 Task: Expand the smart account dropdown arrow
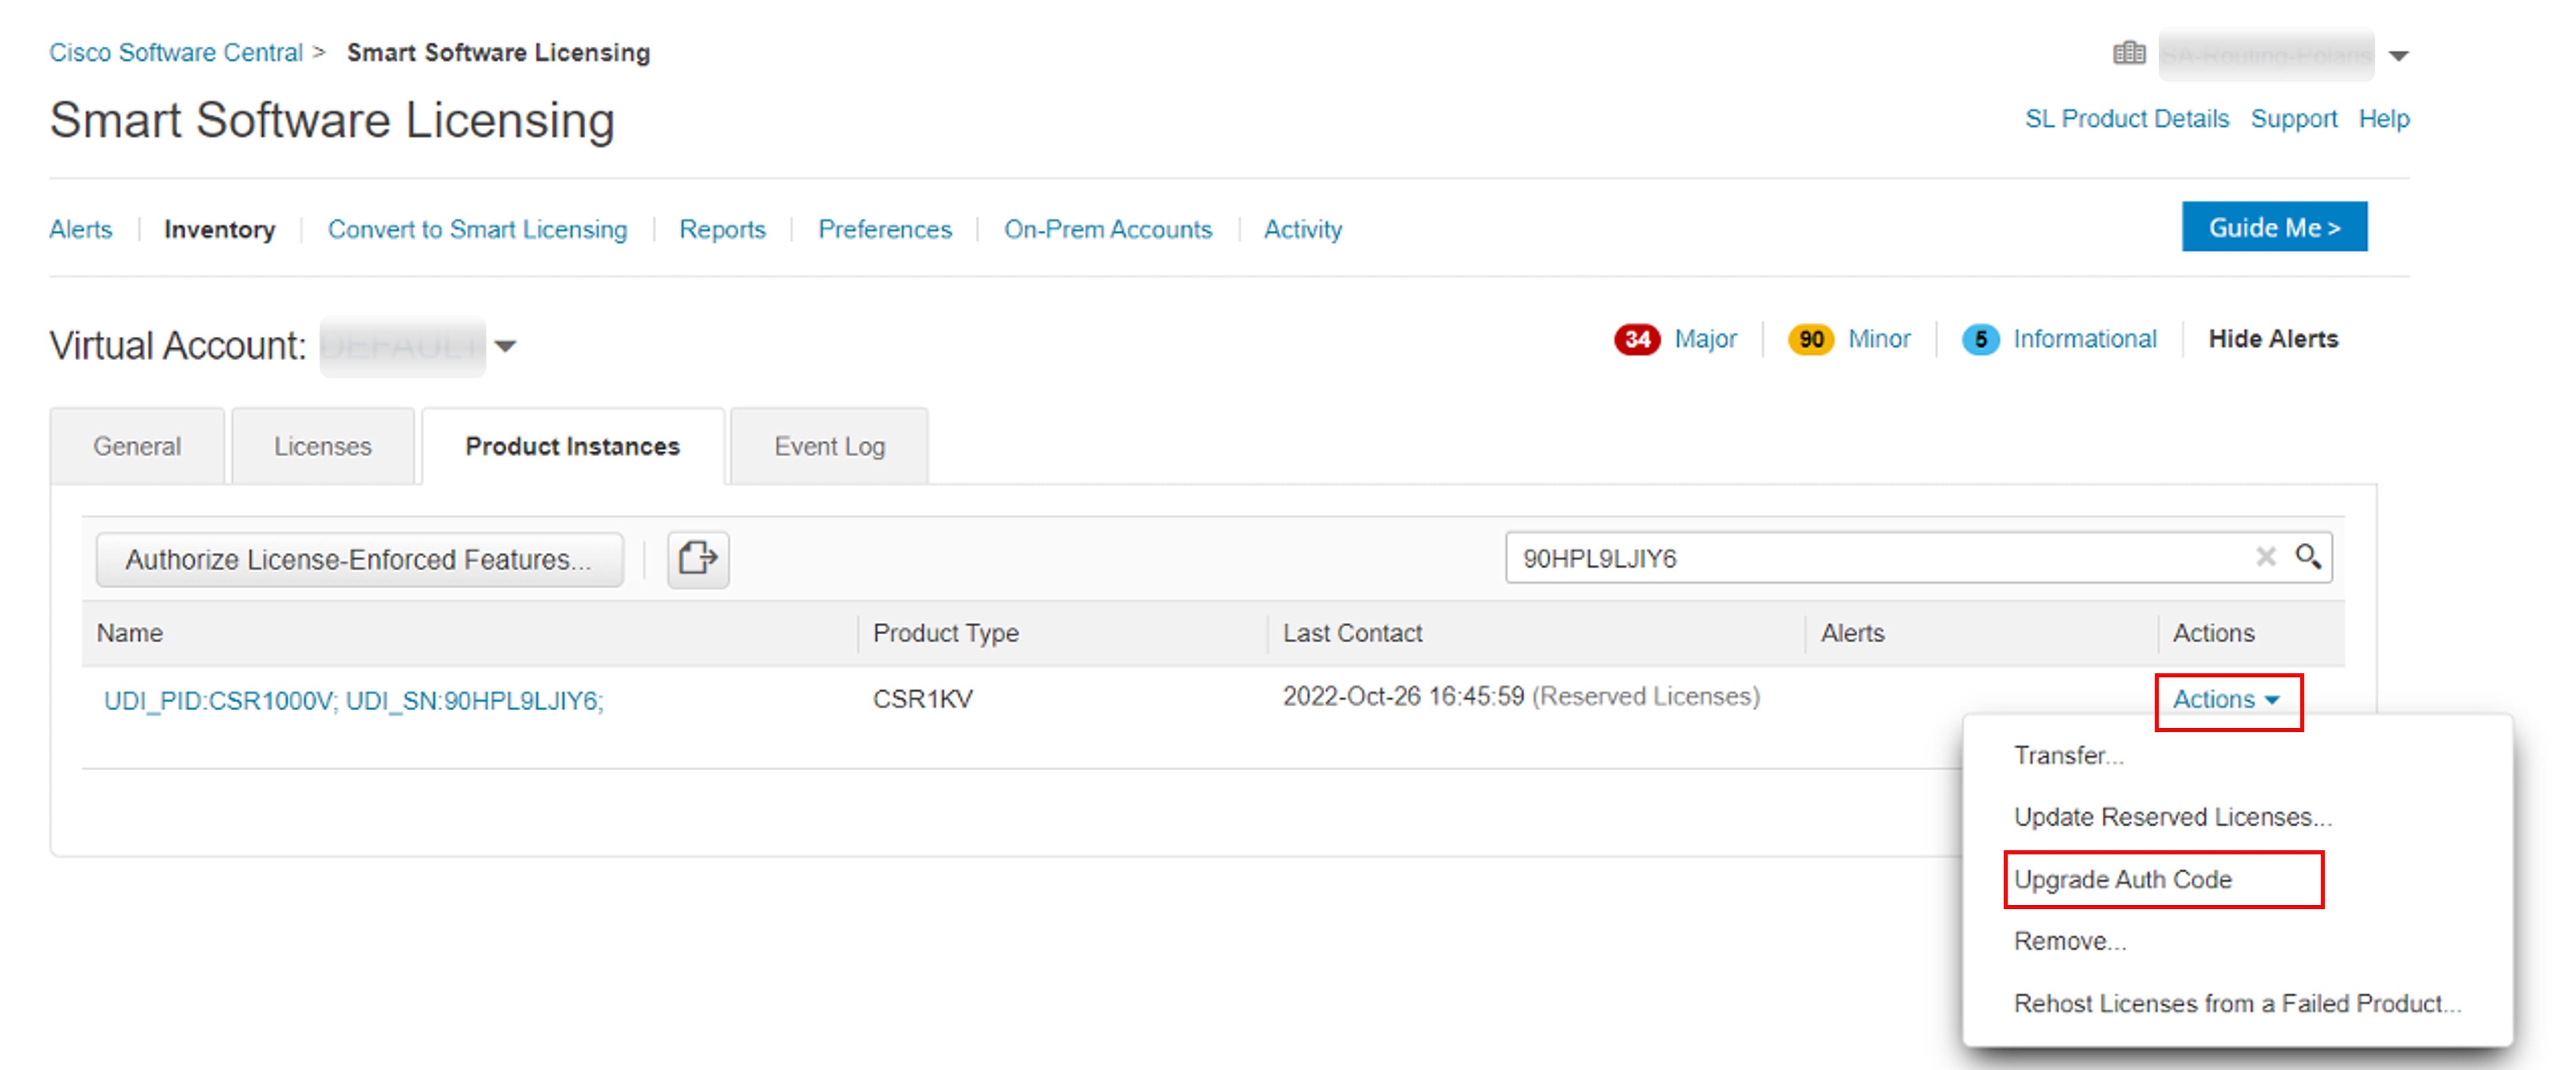[2398, 56]
